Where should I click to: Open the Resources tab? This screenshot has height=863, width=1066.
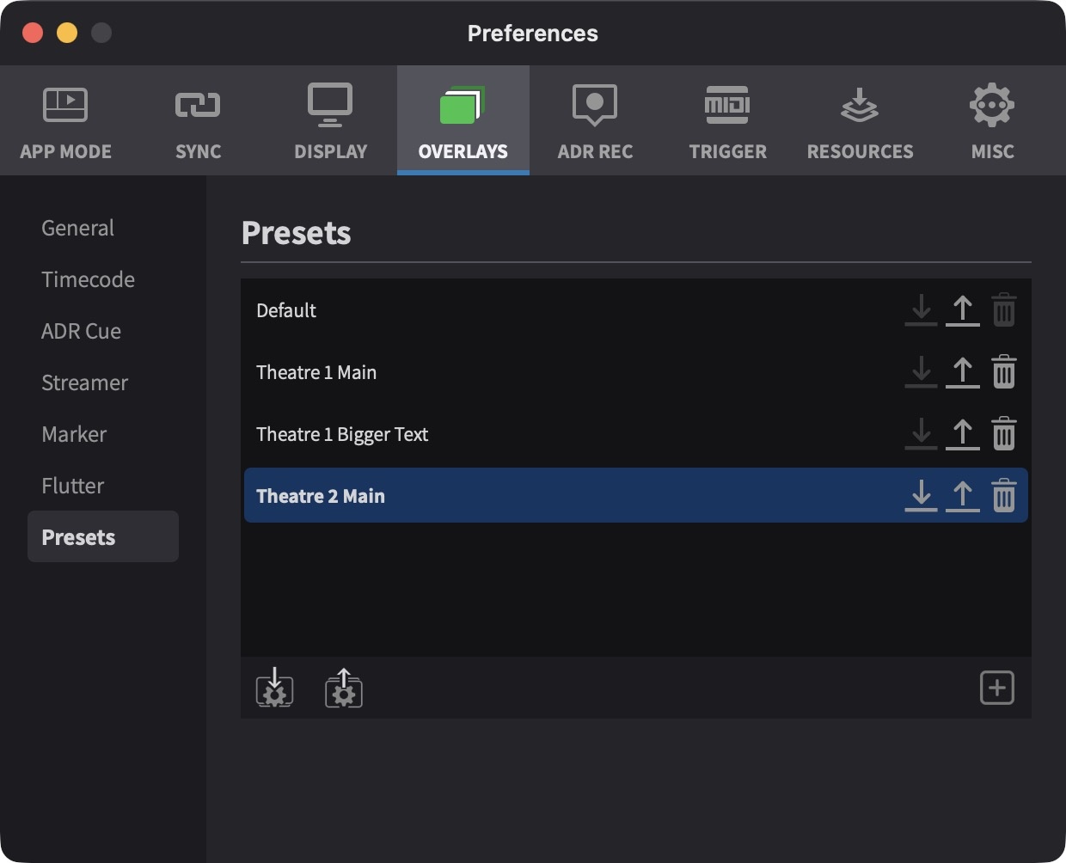861,121
